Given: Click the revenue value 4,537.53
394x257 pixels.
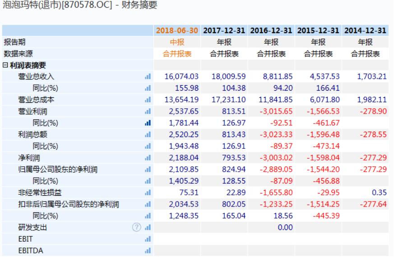Looking at the screenshot, I should [x=324, y=77].
